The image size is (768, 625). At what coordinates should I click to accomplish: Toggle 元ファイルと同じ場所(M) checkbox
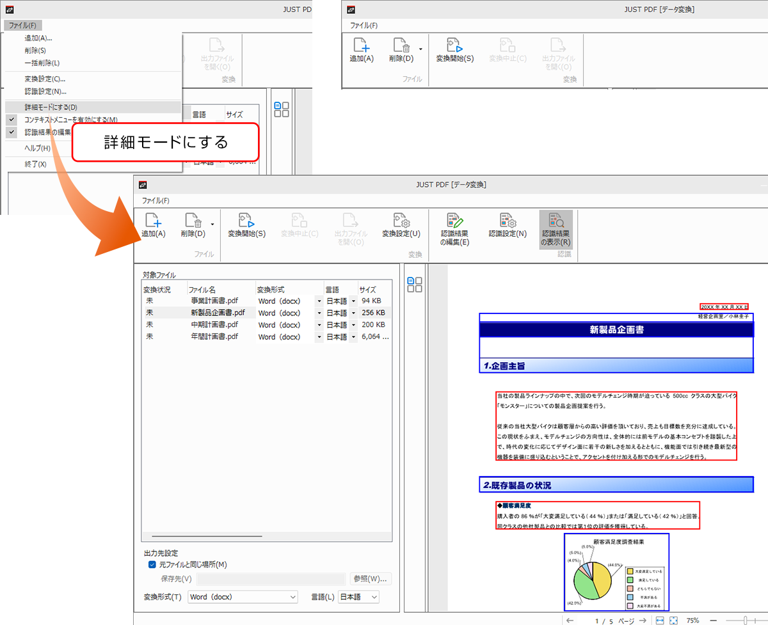coord(152,565)
